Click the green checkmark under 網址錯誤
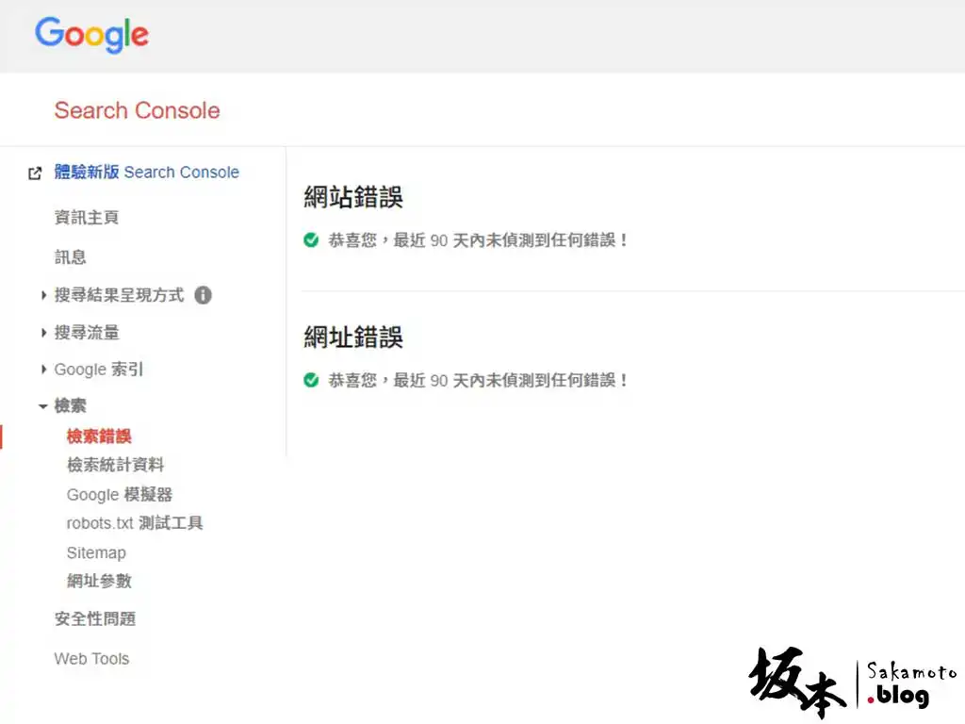Image resolution: width=965 pixels, height=724 pixels. pos(311,380)
